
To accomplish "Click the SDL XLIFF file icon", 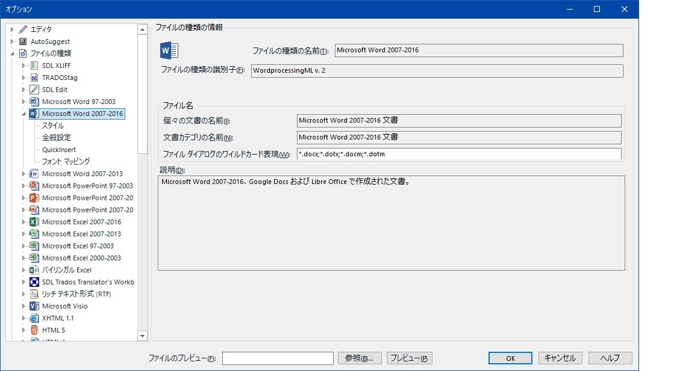I will coord(34,65).
